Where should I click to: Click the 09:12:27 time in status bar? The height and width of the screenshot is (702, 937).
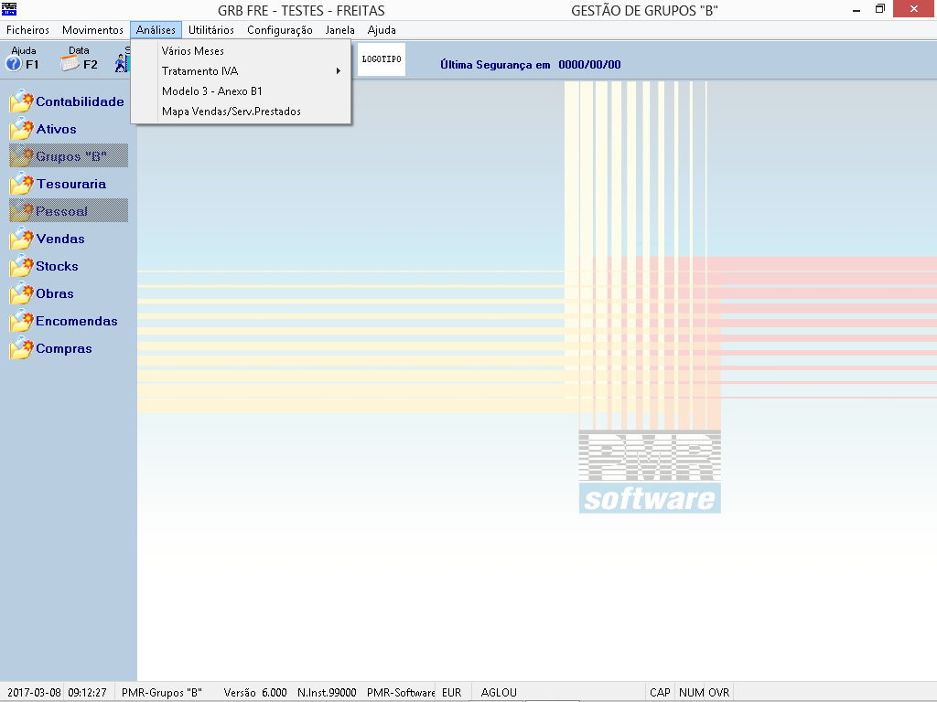tap(87, 693)
